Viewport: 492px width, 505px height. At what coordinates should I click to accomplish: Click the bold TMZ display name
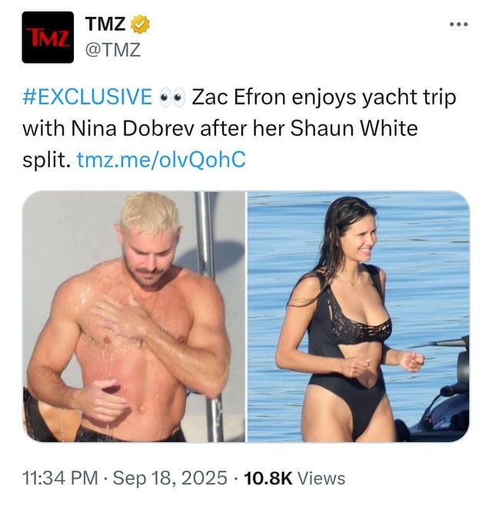[105, 24]
